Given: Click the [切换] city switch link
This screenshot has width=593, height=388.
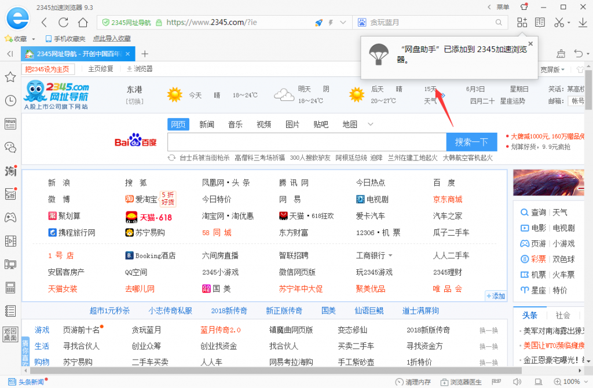Looking at the screenshot, I should pyautogui.click(x=134, y=101).
